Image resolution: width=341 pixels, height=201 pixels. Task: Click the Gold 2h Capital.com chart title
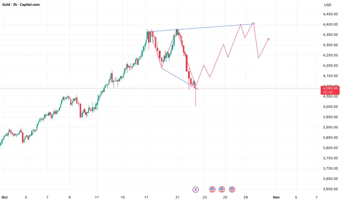click(x=21, y=5)
